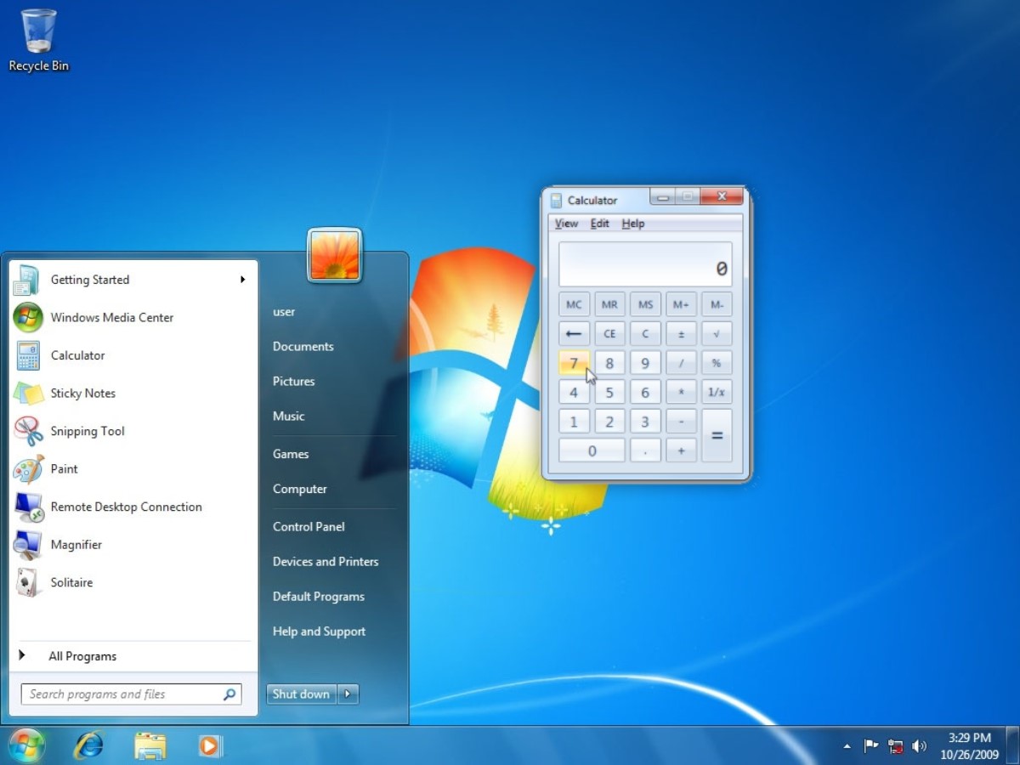Click the user account picture thumbnail
1020x765 pixels.
coord(335,255)
